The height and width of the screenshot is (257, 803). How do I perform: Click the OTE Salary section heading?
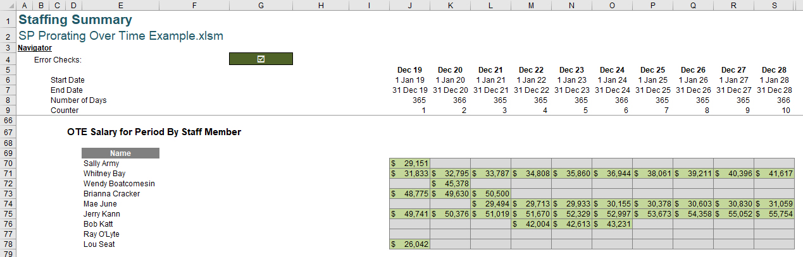pos(154,132)
